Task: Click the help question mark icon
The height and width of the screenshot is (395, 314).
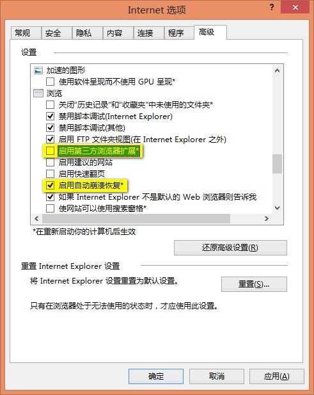Action: pyautogui.click(x=272, y=7)
